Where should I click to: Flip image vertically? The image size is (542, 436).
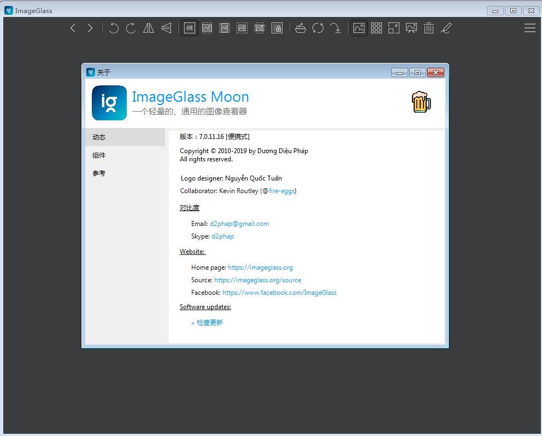click(x=166, y=28)
